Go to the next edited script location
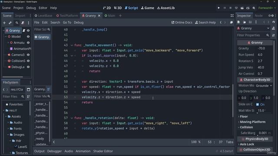The width and height of the screenshot is (278, 156). pyautogui.click(x=225, y=23)
